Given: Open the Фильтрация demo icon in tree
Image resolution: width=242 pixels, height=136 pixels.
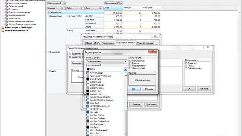Looking at the screenshot, I should [6, 19].
